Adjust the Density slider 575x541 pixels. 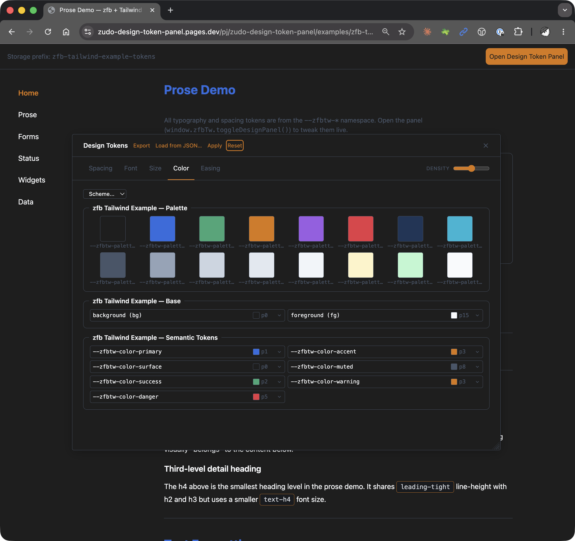tap(471, 168)
